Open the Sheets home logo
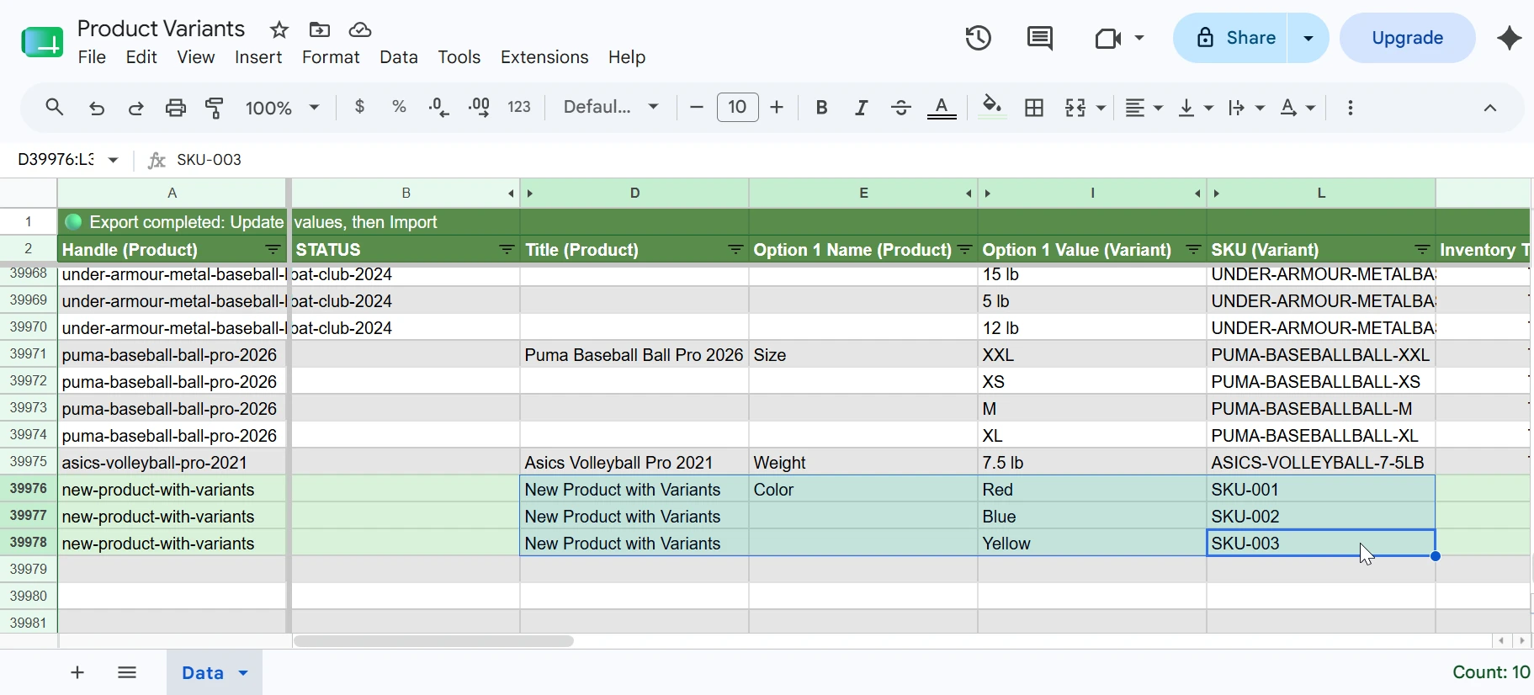The height and width of the screenshot is (695, 1534). pyautogui.click(x=42, y=41)
